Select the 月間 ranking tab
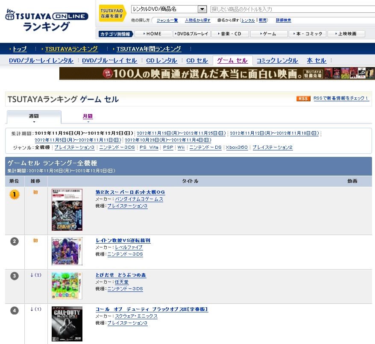The width and height of the screenshot is (375, 344). [88, 116]
